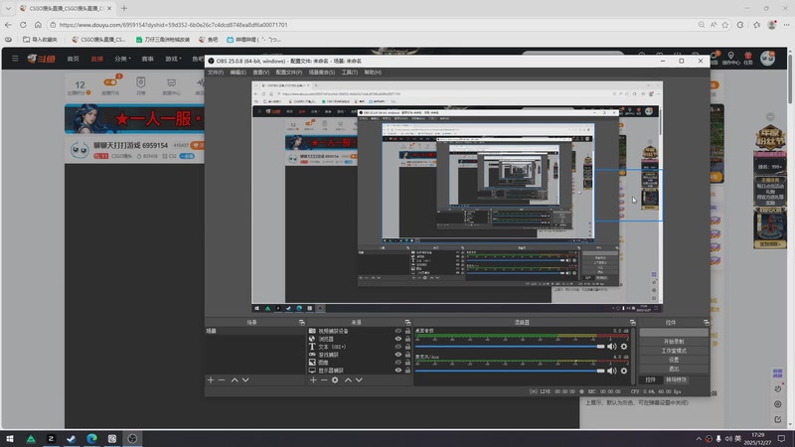Screen dimensions: 795x447
Task: Toggle visibility of display capture source
Action: pyautogui.click(x=398, y=370)
